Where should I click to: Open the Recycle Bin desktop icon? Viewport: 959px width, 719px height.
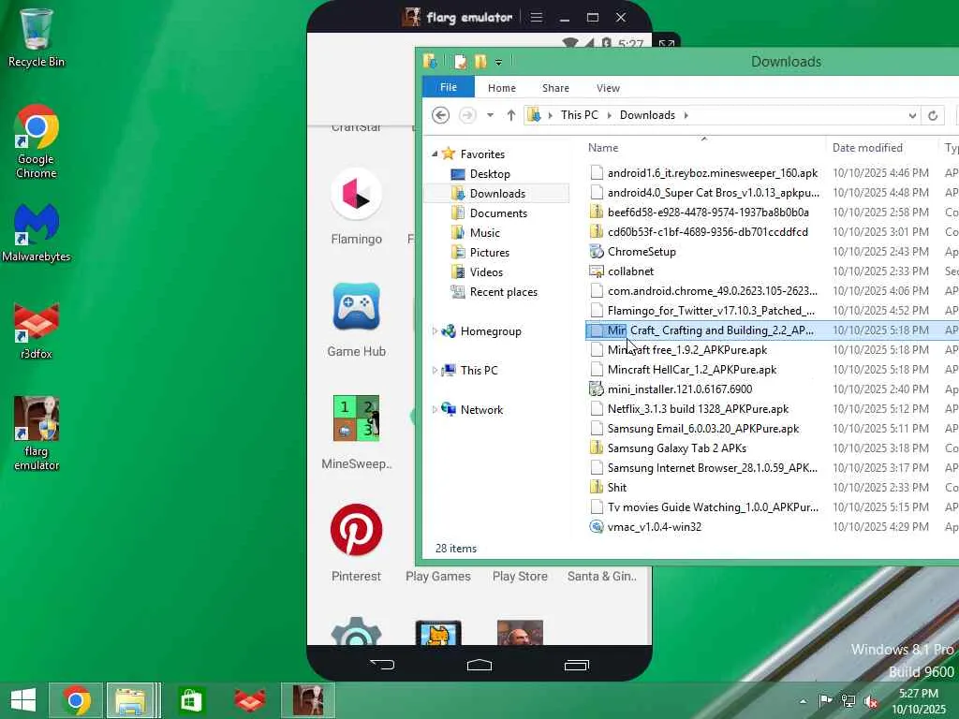[37, 37]
